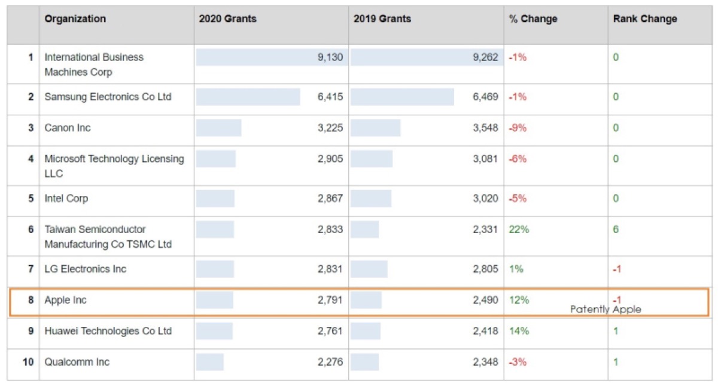718x386 pixels.
Task: Open the Canon Inc row name
Action: [x=68, y=128]
